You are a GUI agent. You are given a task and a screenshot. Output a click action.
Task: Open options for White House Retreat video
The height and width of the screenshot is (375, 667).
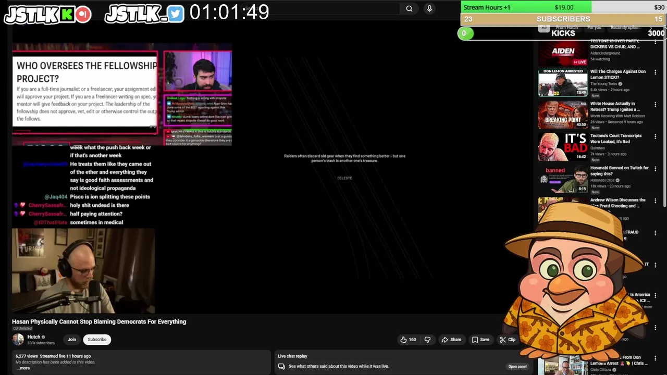pyautogui.click(x=655, y=105)
